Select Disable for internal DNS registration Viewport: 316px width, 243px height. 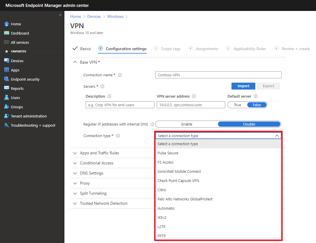[x=249, y=124]
